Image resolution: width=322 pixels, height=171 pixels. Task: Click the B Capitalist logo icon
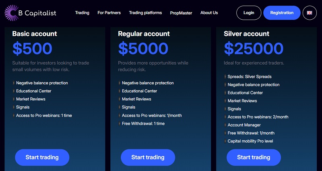click(x=12, y=12)
